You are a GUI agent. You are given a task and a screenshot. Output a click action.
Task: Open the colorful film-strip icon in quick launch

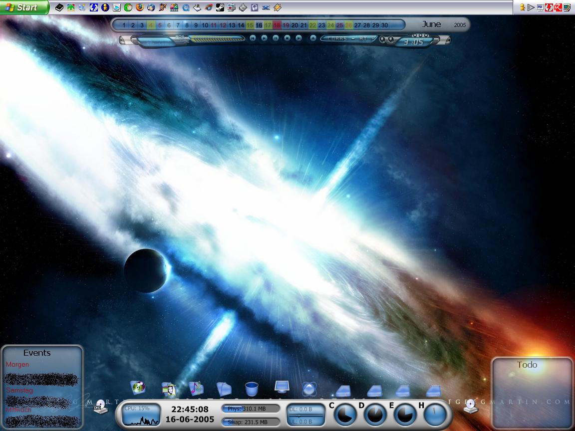point(174,7)
